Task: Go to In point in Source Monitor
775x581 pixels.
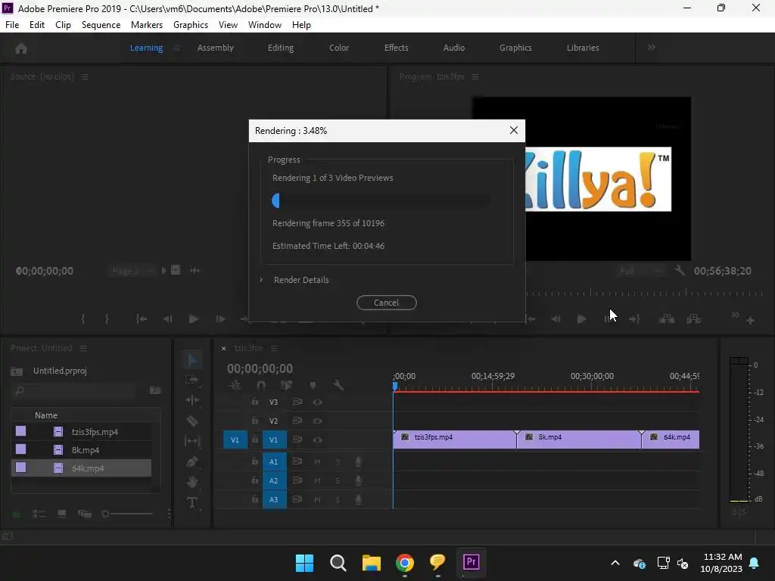Action: [142, 319]
